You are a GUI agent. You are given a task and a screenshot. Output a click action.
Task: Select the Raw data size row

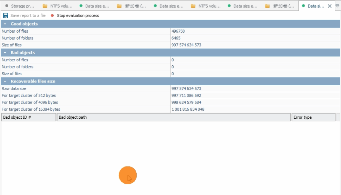click(x=170, y=89)
